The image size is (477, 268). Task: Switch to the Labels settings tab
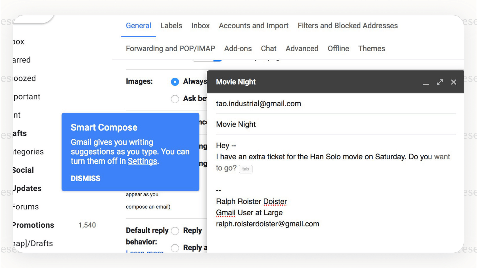pyautogui.click(x=171, y=26)
